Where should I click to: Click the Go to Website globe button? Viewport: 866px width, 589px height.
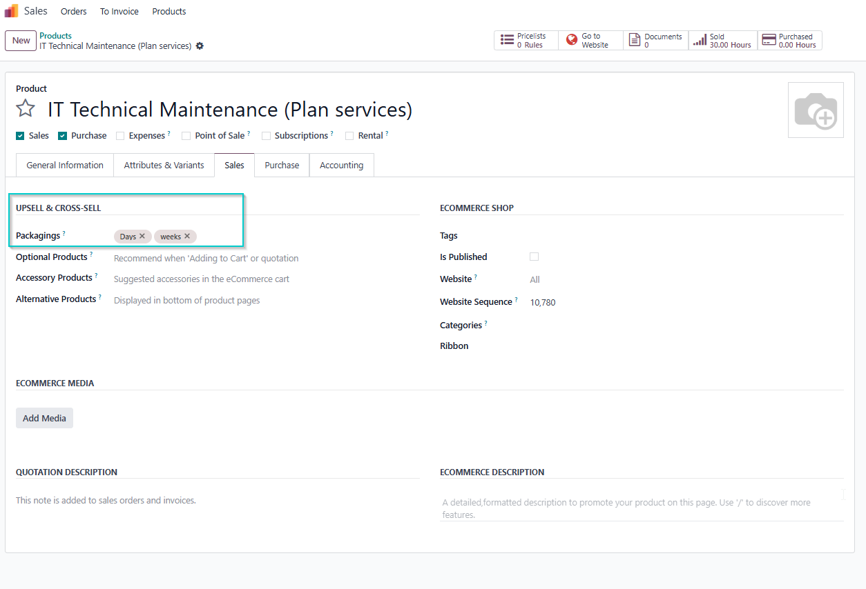(590, 41)
